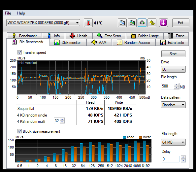
Task: Click the camera save screenshot icon
Action: [x=142, y=23]
